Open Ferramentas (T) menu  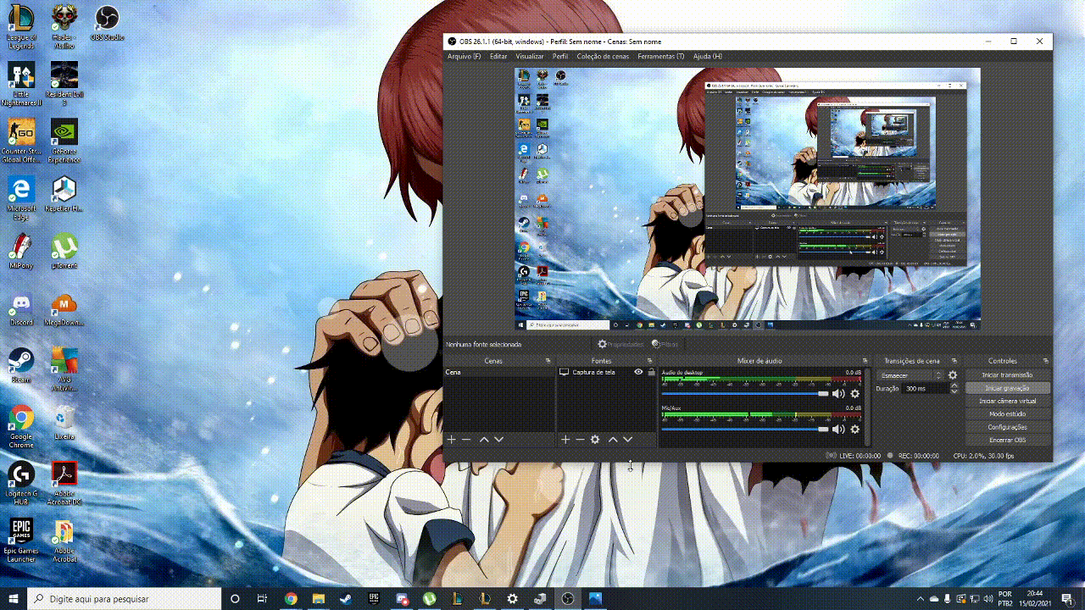pos(661,57)
